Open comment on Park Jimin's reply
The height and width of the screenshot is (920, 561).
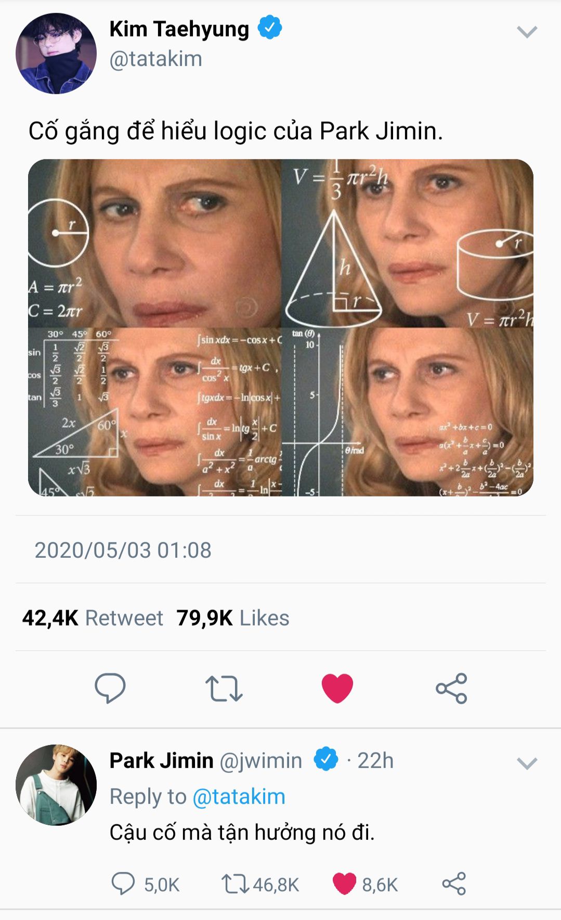123,884
